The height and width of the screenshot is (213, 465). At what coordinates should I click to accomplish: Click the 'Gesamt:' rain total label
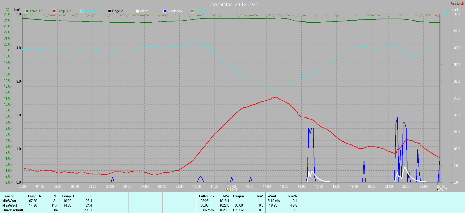[x=239, y=210]
